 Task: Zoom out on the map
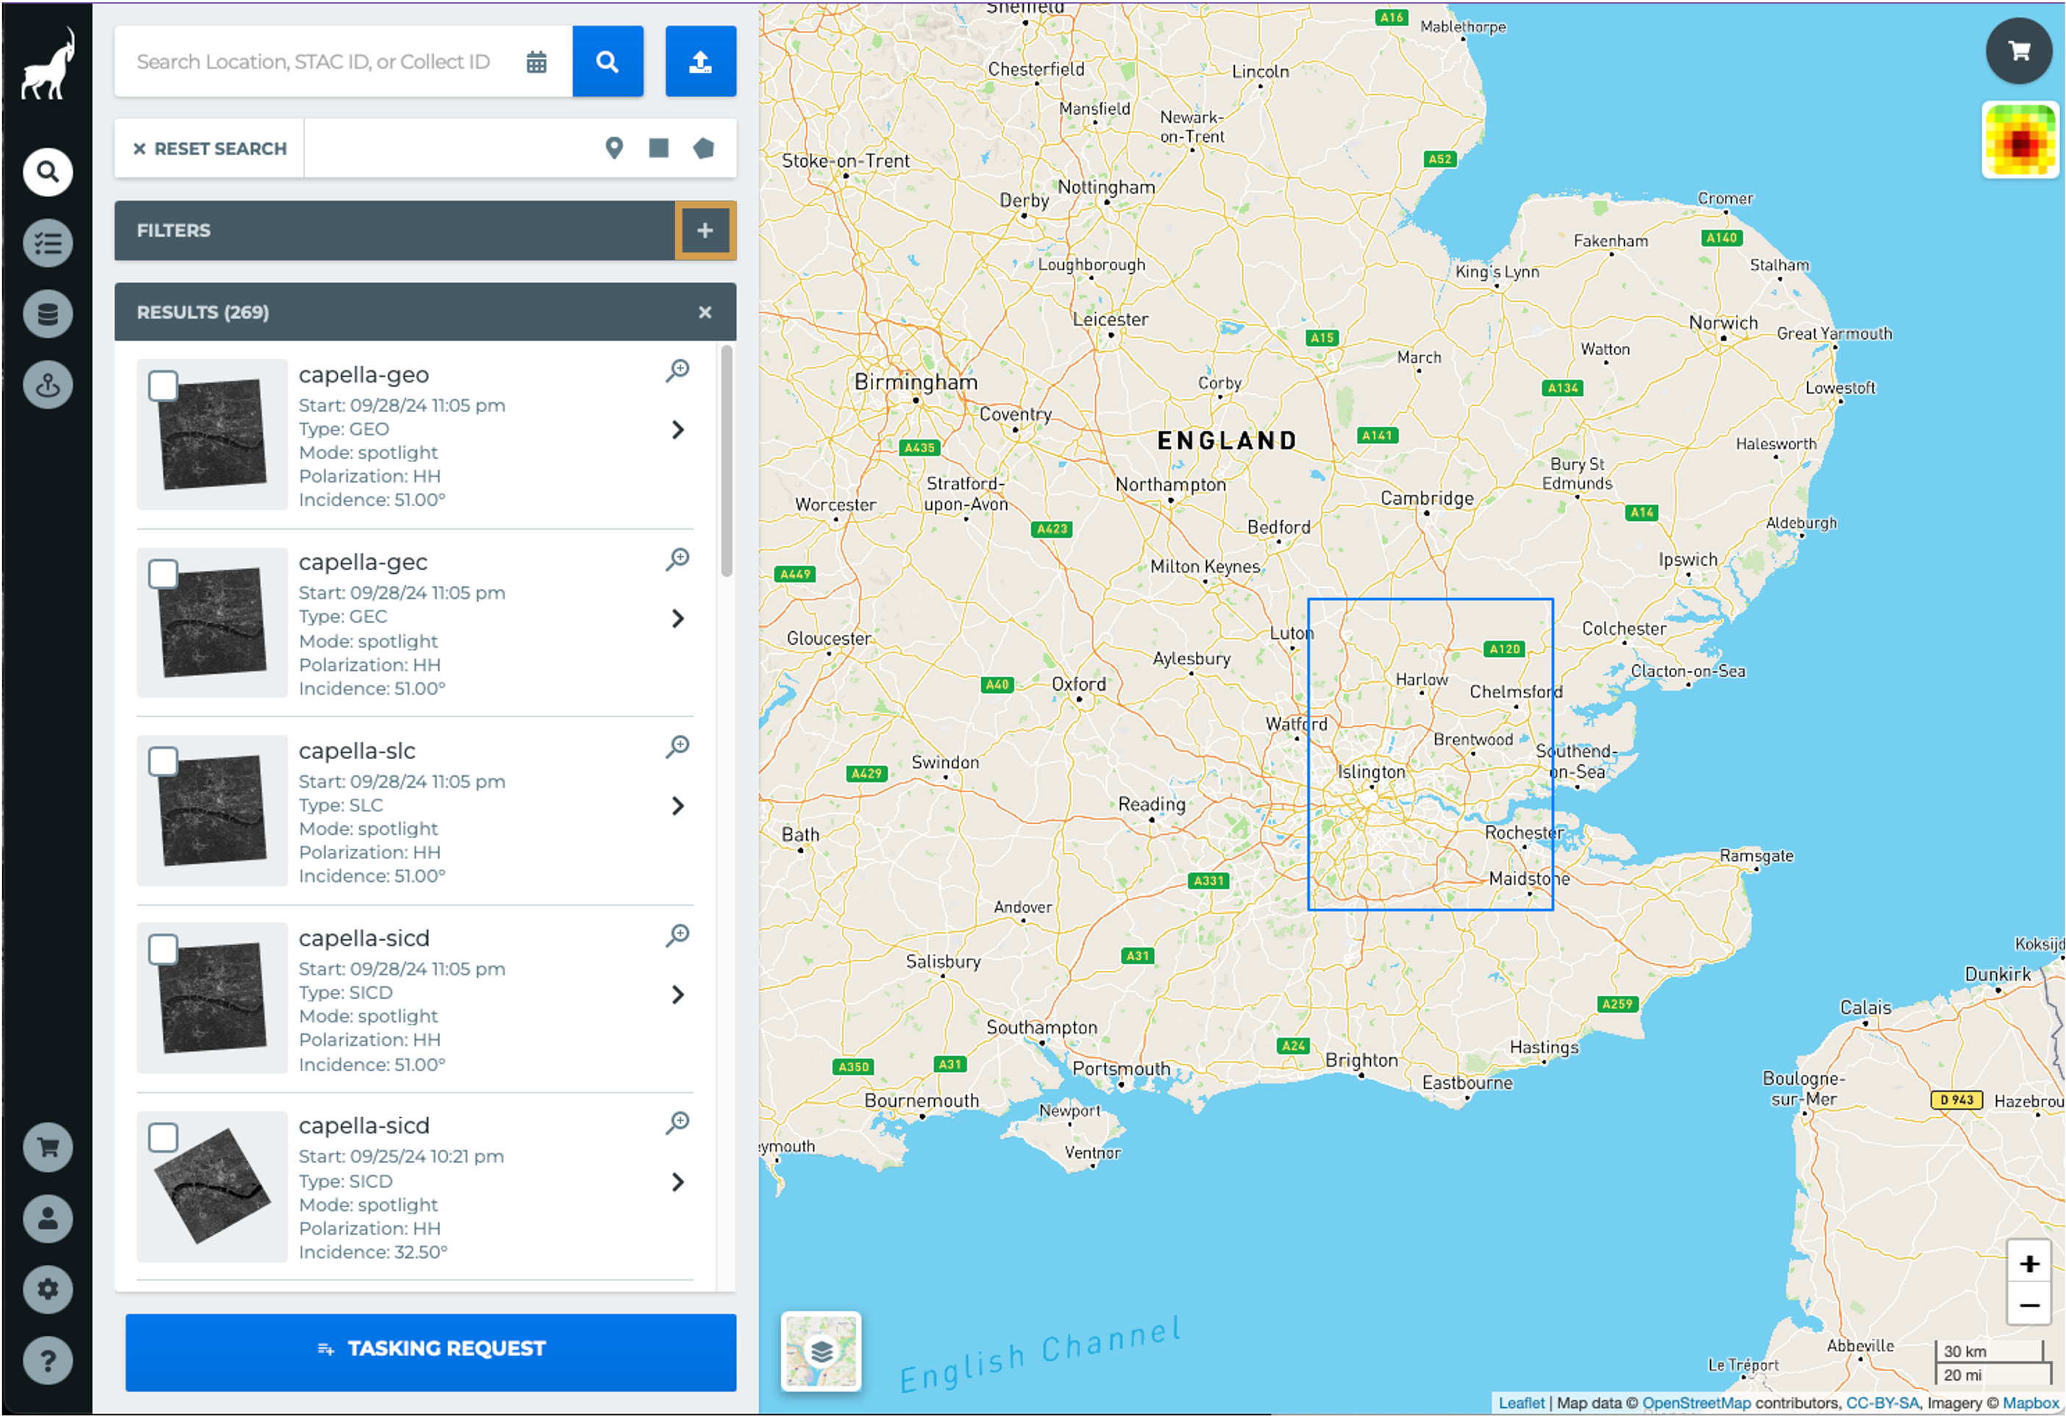click(x=2028, y=1305)
